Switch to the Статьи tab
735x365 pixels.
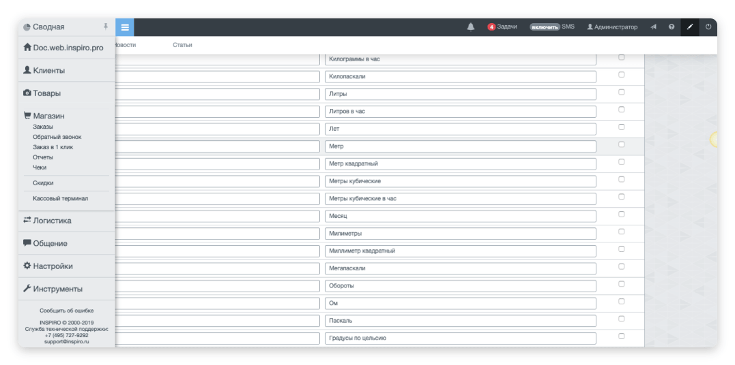[x=182, y=45]
